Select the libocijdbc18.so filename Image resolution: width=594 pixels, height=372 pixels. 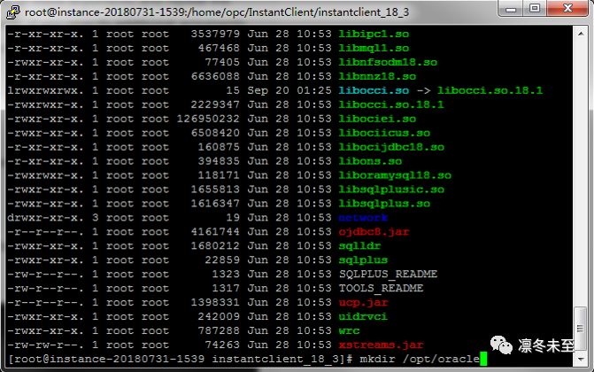pos(391,147)
